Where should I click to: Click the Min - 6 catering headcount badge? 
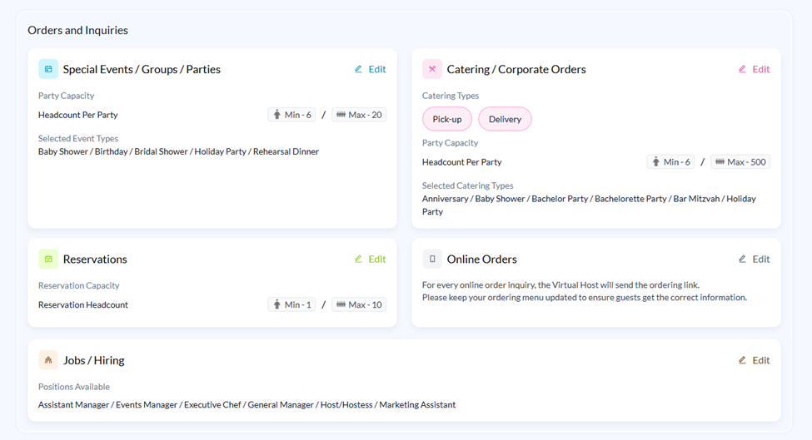[670, 162]
